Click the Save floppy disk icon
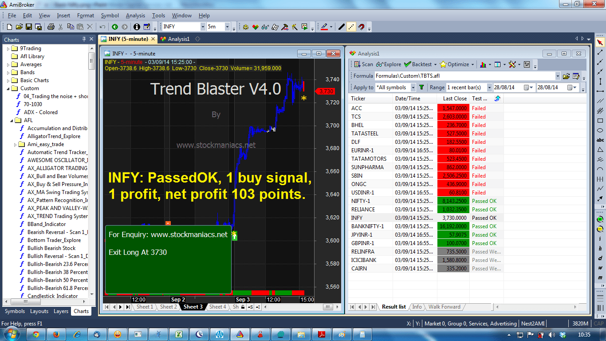The height and width of the screenshot is (341, 606). point(28,27)
